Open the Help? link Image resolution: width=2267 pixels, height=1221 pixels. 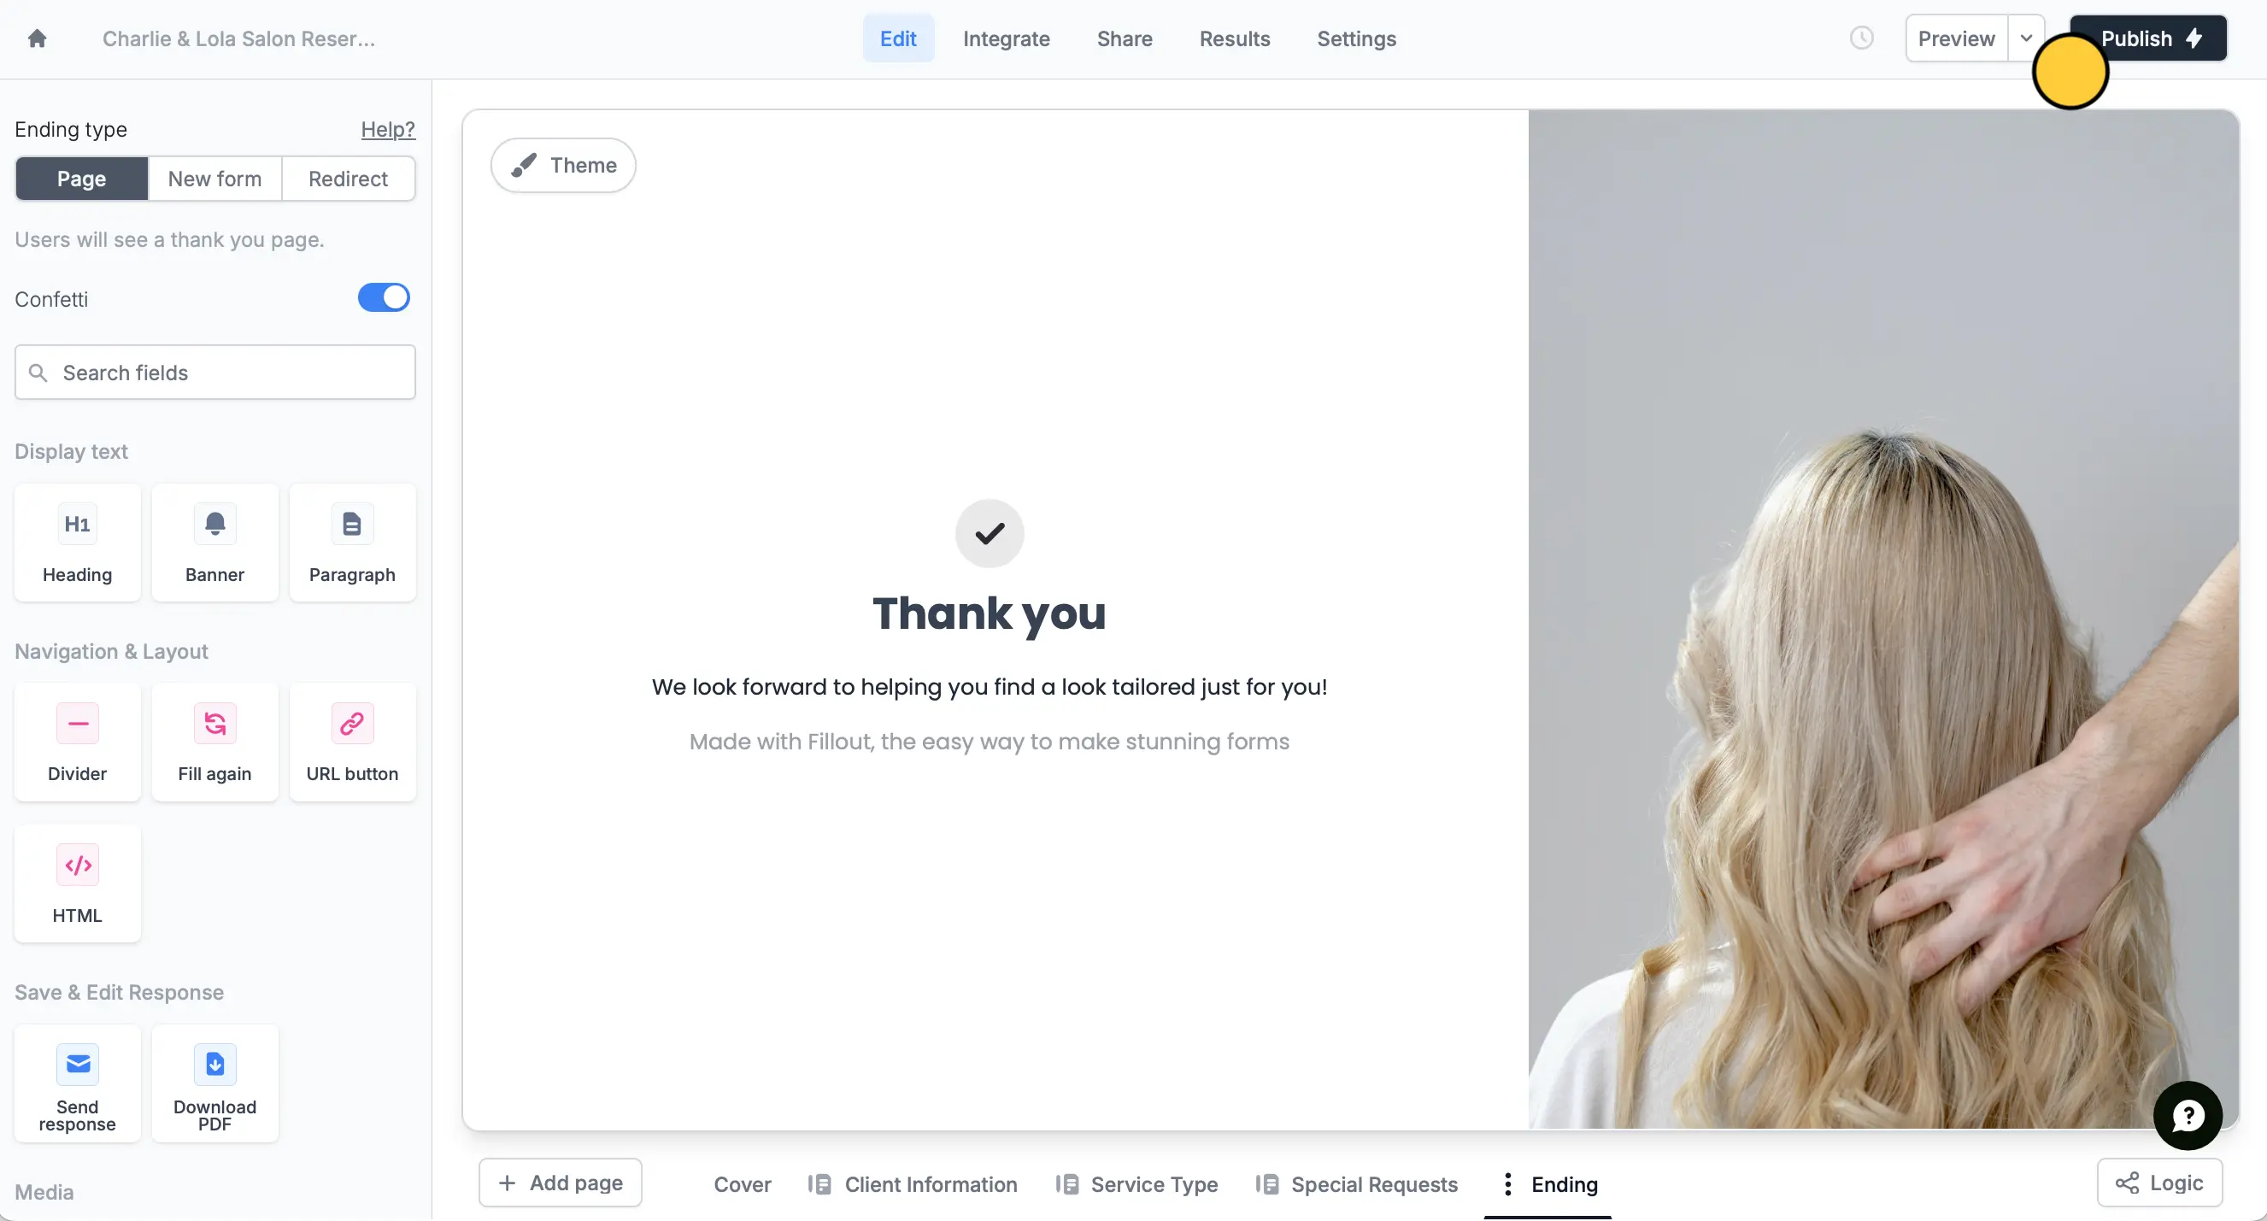point(387,129)
